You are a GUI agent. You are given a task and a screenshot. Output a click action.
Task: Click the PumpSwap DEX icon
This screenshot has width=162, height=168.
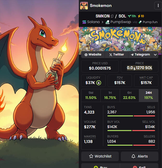(x=107, y=22)
